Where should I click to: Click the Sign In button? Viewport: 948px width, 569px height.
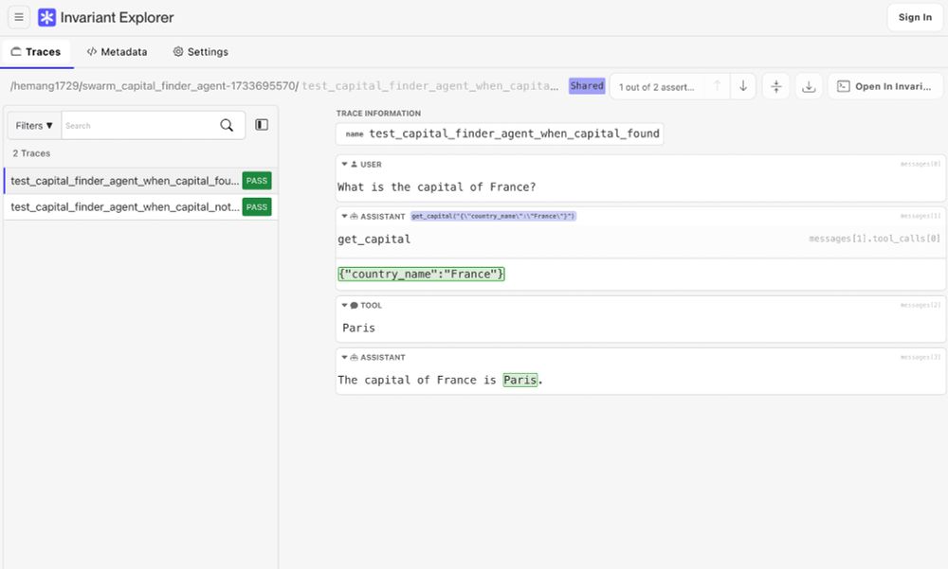pyautogui.click(x=915, y=17)
